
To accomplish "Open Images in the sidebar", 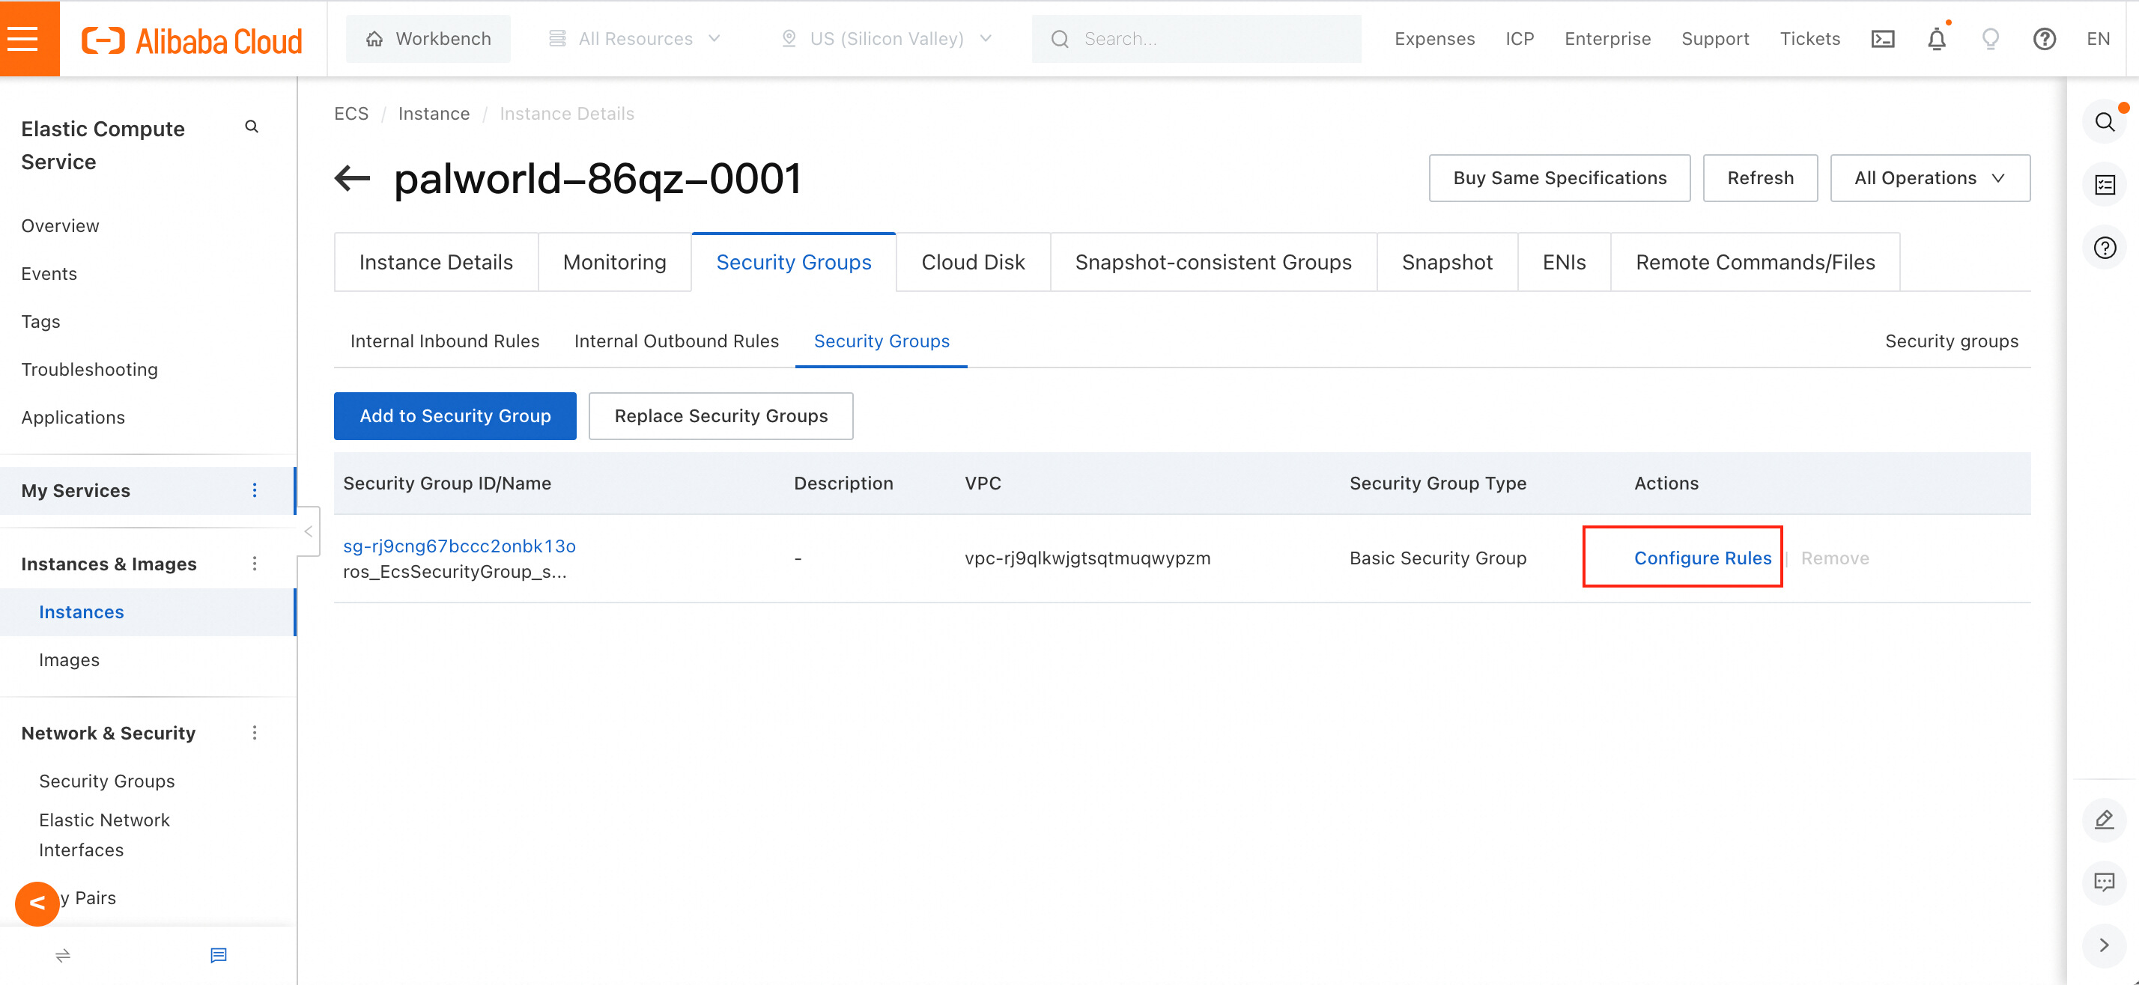I will coord(69,659).
